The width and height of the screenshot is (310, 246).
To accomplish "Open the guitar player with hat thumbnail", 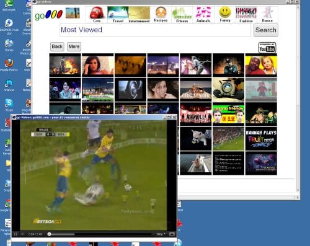I will click(261, 114).
